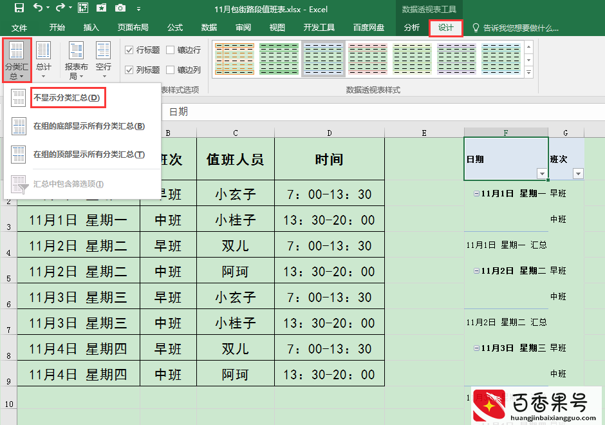Switch to the 开发工具 tab
The width and height of the screenshot is (605, 425).
coord(319,28)
